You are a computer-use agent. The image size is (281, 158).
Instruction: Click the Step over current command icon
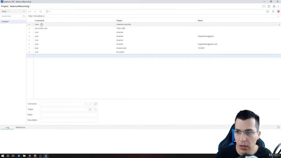click(41, 11)
